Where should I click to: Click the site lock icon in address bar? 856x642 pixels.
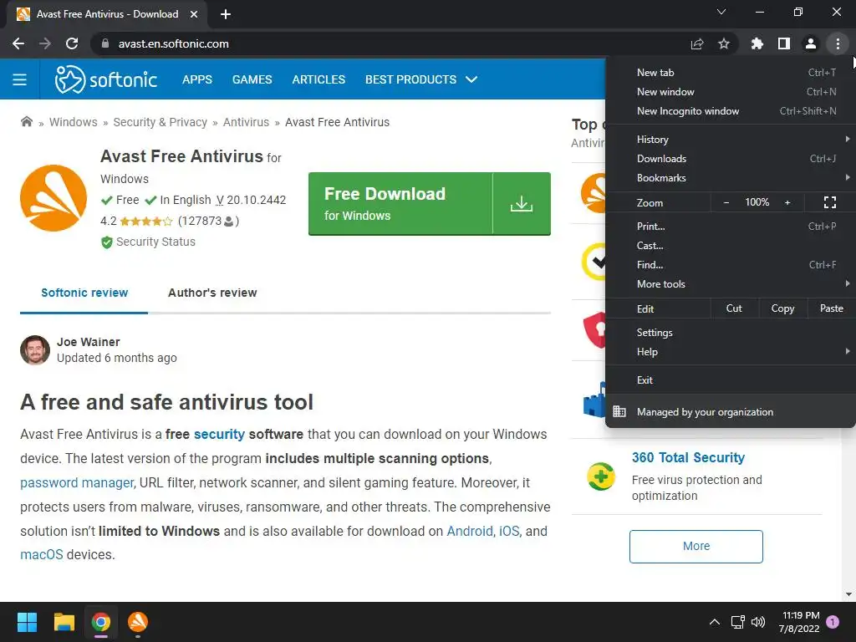pyautogui.click(x=105, y=43)
